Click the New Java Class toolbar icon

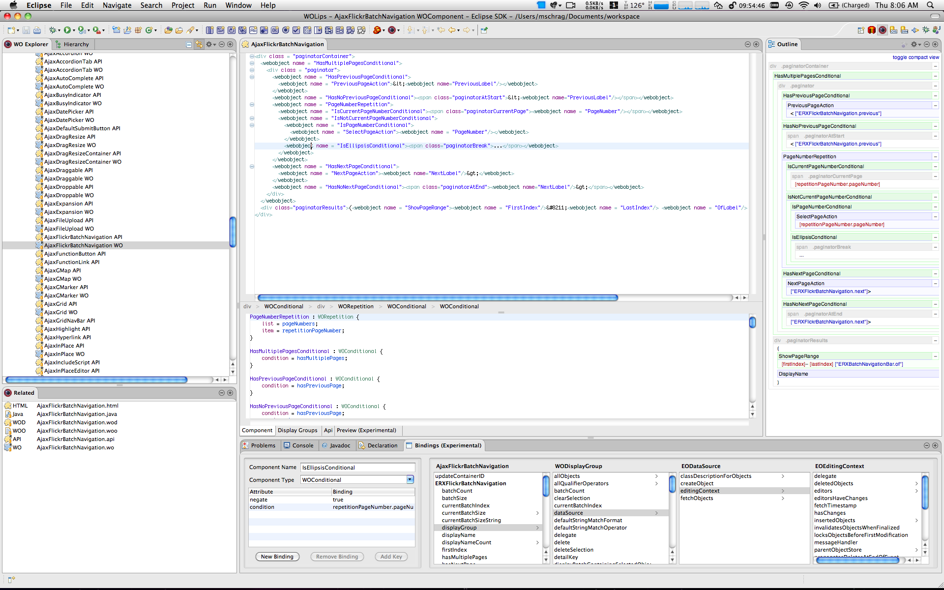click(148, 30)
